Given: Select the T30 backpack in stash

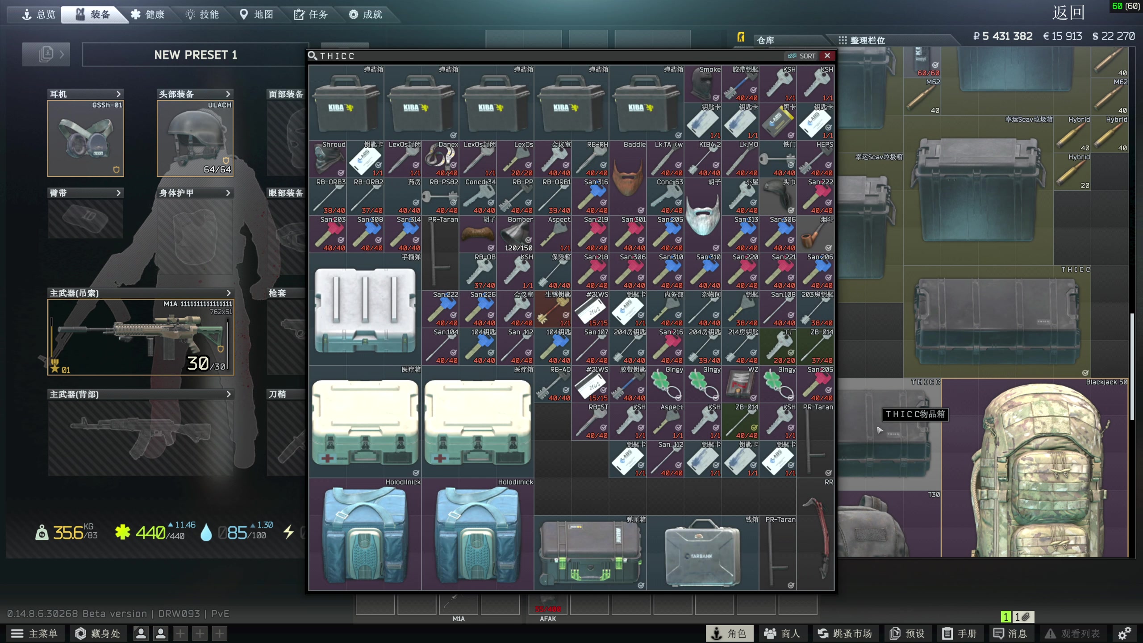Looking at the screenshot, I should pos(889,524).
